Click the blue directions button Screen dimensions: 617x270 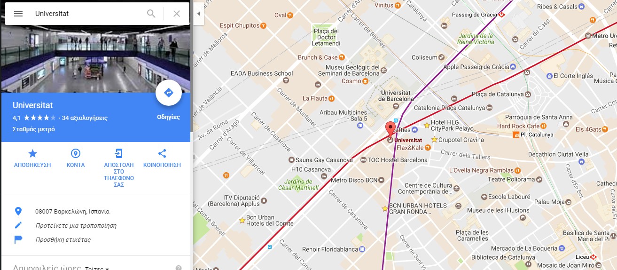pos(168,93)
